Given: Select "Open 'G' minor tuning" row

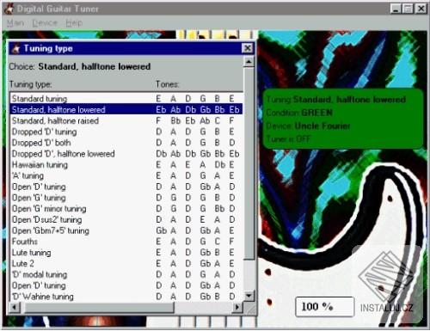Looking at the screenshot, I should (126, 208).
